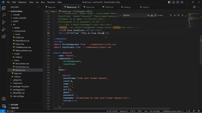
Task: Click Find in Selection icon
Action: (178, 15)
